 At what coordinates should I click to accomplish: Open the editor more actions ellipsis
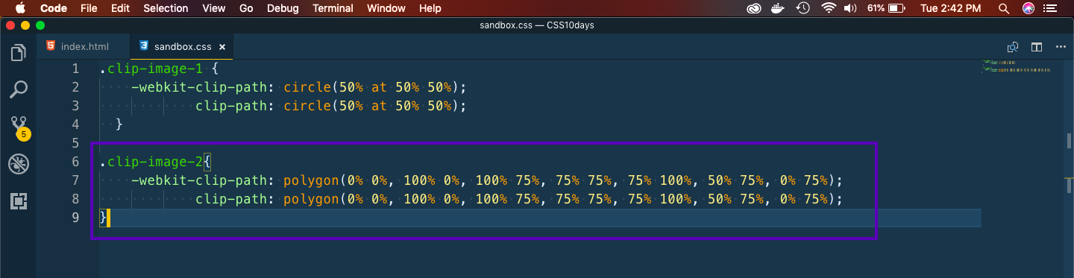click(1061, 46)
